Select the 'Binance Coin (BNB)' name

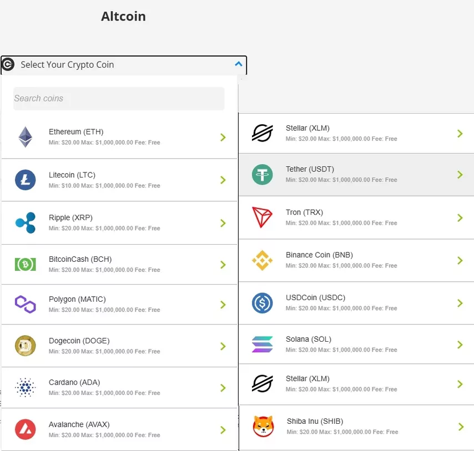pyautogui.click(x=319, y=255)
